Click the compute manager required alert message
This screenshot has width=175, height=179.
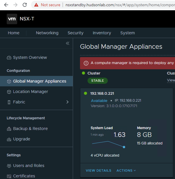click(x=132, y=63)
